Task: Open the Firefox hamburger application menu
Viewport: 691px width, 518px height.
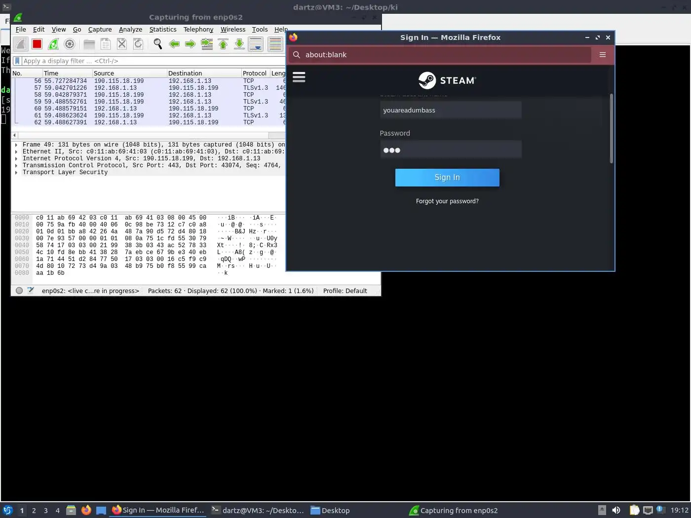Action: 603,55
